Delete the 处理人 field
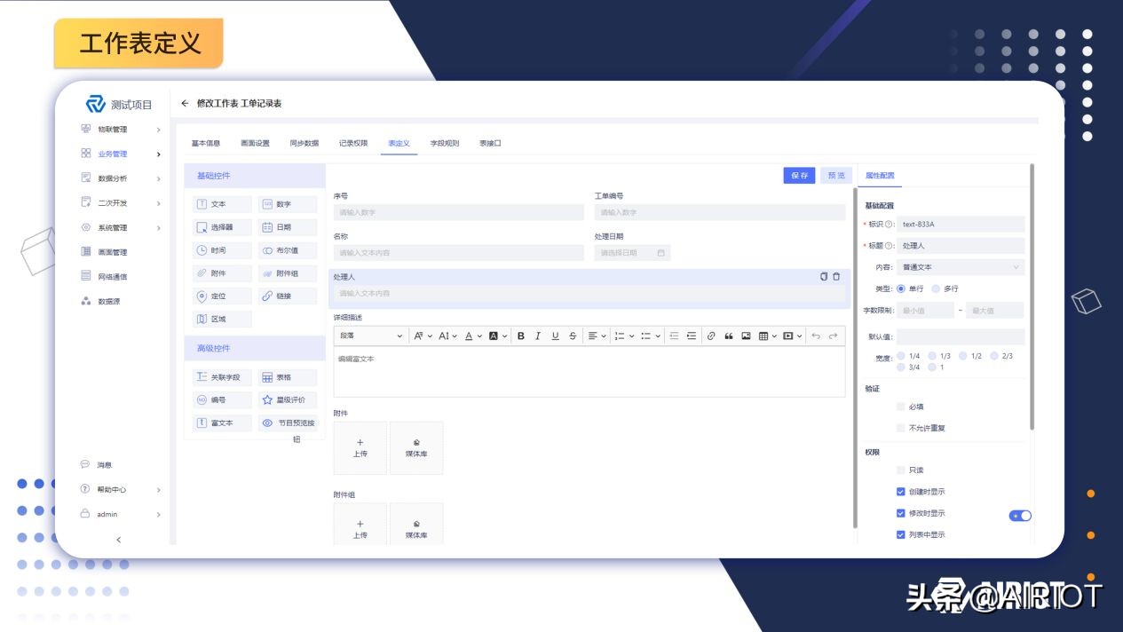Screen dimensions: 1123x632 coord(836,277)
